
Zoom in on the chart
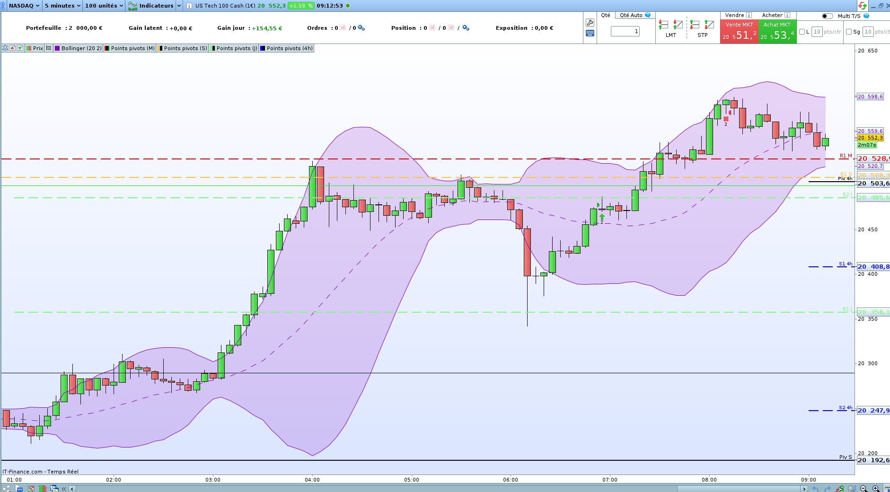click(x=876, y=489)
